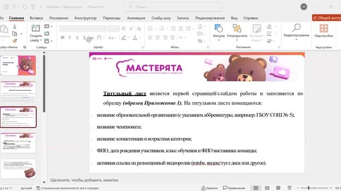This screenshot has height=191, width=341.
Task: Toggle Заметки notes pane in status bar
Action: (209, 188)
